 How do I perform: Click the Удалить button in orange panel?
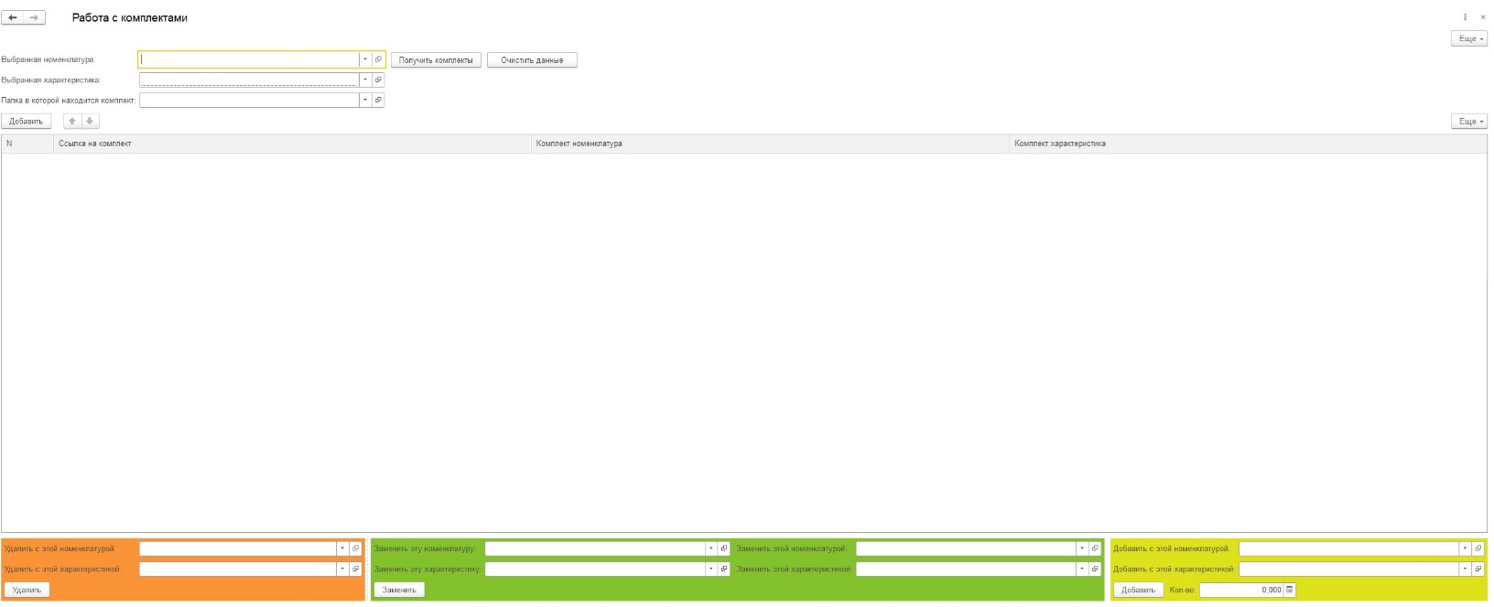pyautogui.click(x=27, y=590)
